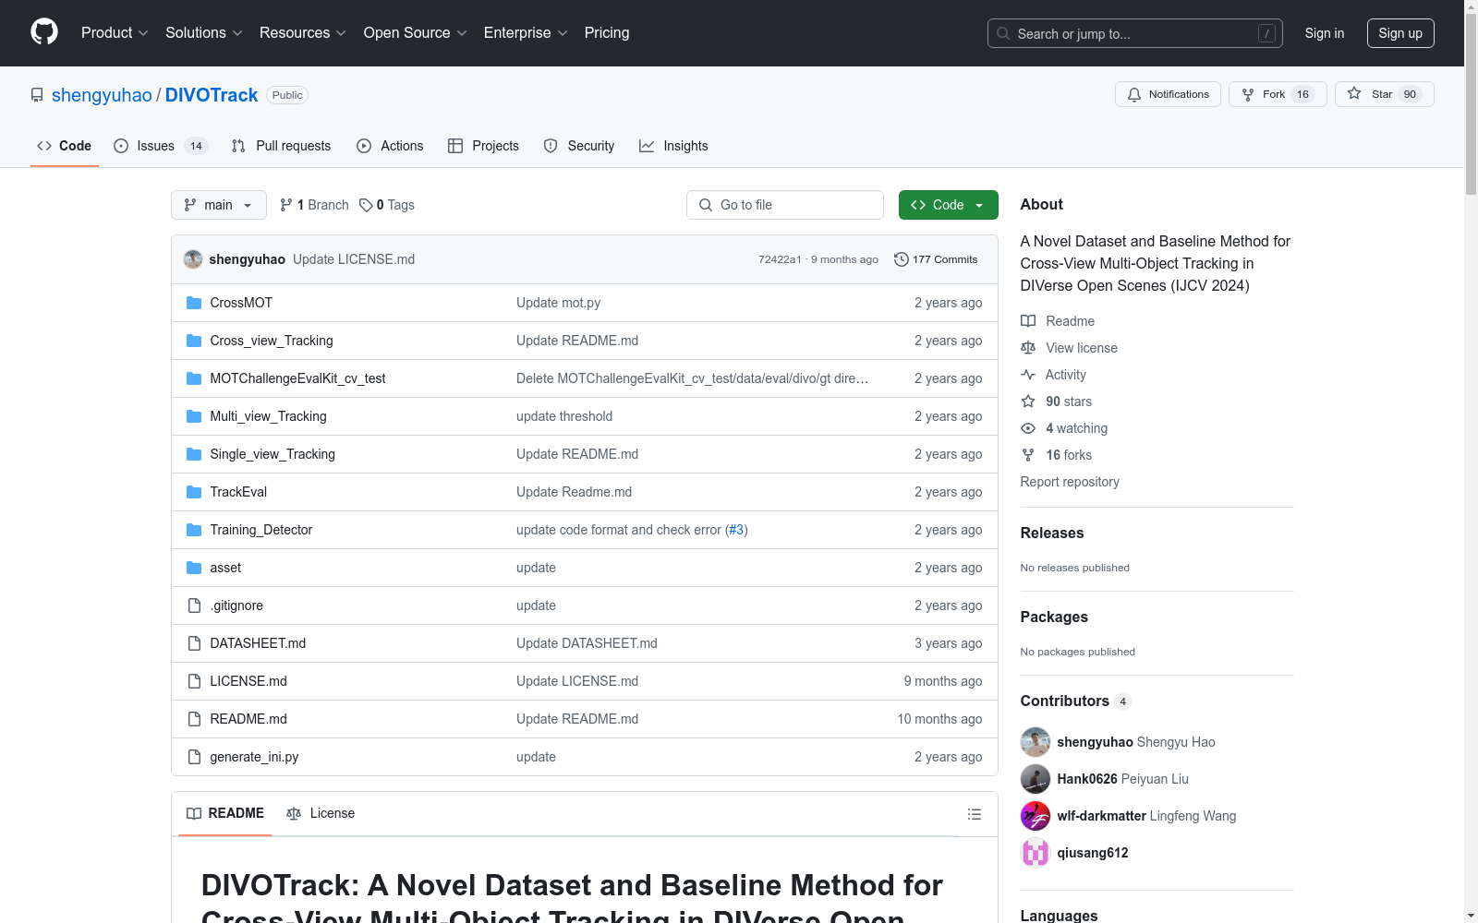Image resolution: width=1478 pixels, height=923 pixels.
Task: Select the README tab in the file panel
Action: click(225, 813)
